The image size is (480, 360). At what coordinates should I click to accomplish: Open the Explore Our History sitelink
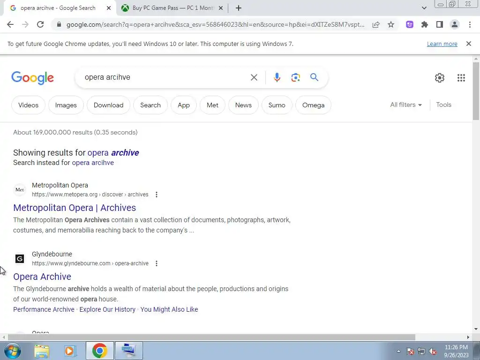coord(107,309)
